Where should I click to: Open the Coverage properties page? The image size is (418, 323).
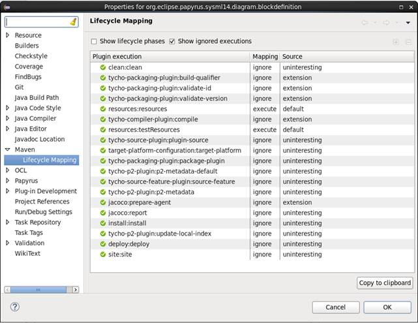pos(29,67)
